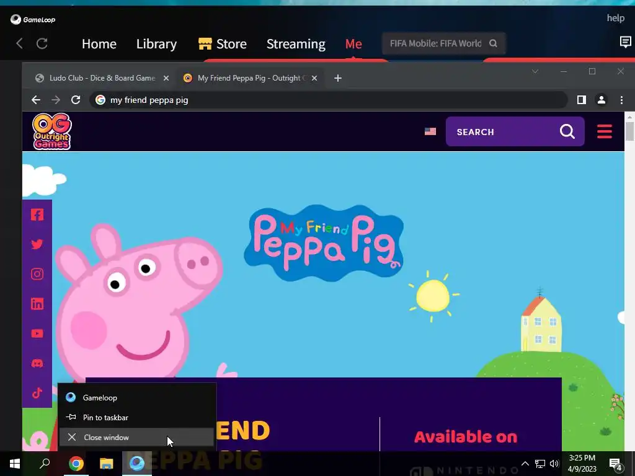The image size is (635, 476).
Task: Open the volume tray icon
Action: 554,464
